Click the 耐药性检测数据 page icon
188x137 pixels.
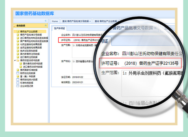pos(18,73)
